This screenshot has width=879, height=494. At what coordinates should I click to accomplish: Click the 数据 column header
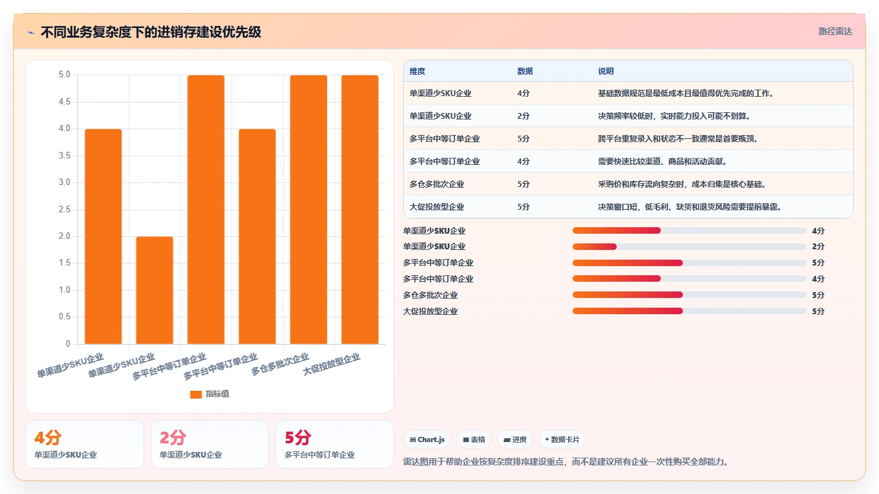(x=525, y=71)
